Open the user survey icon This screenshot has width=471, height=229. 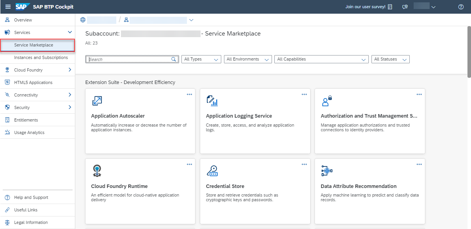pos(390,7)
